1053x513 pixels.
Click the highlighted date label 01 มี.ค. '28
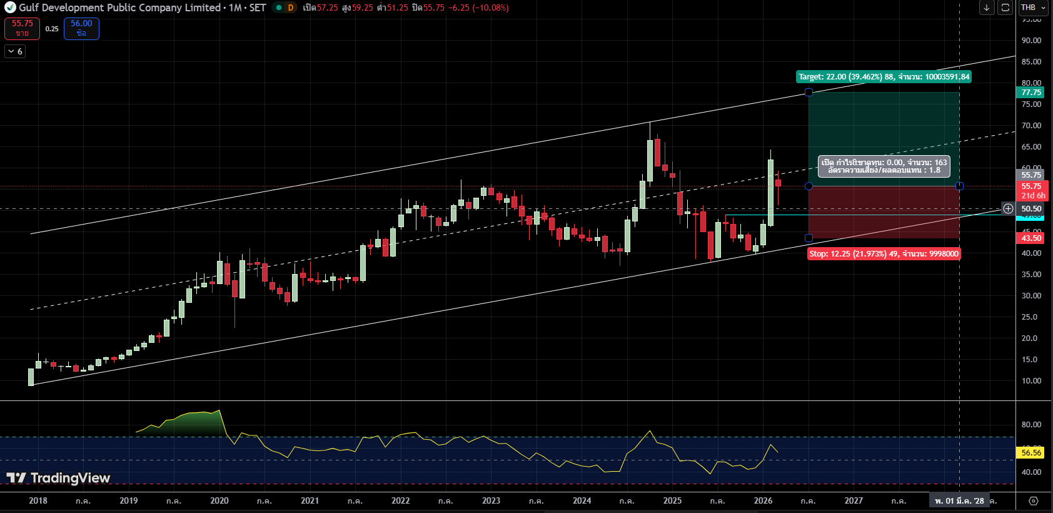959,500
